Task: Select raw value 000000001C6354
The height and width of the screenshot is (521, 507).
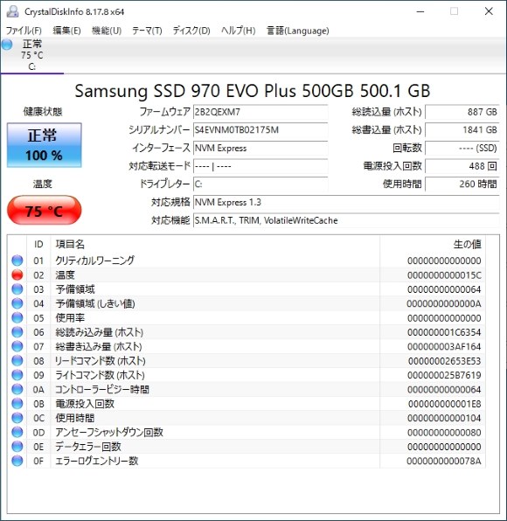Action: (444, 332)
